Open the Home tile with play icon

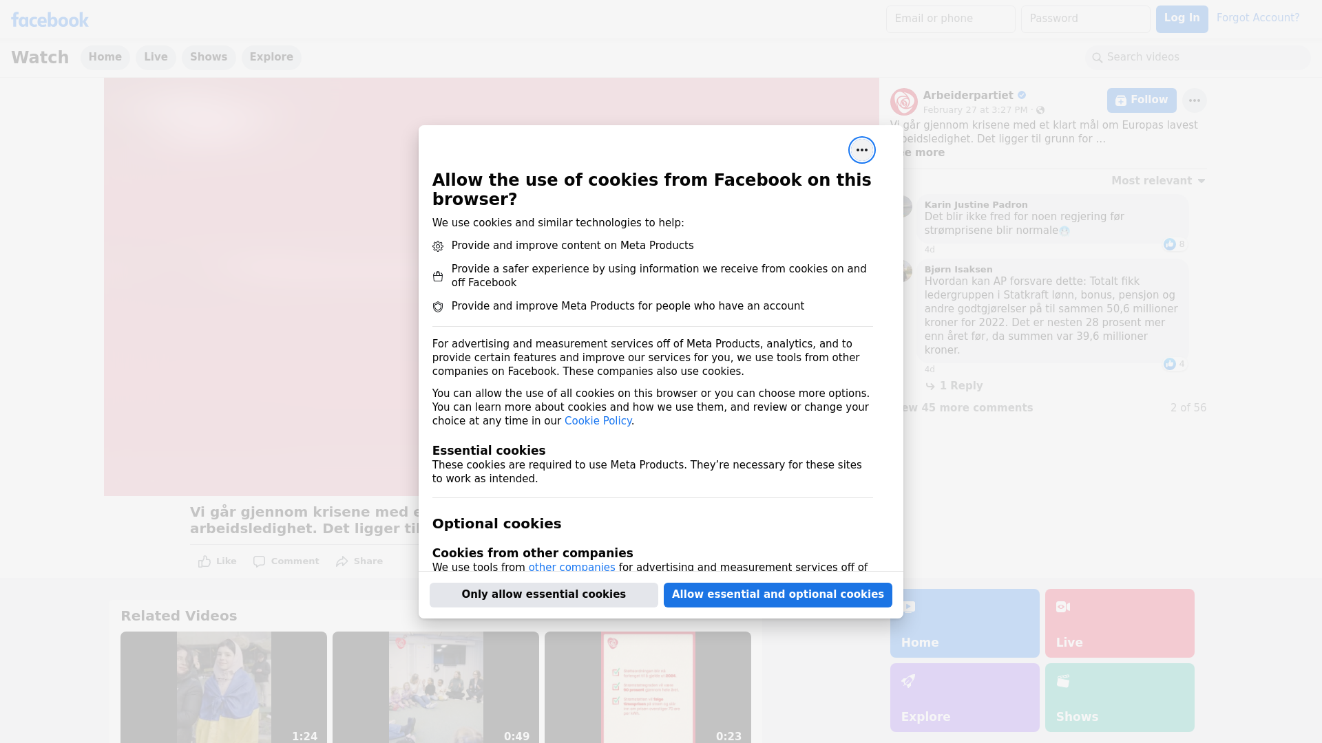coord(964,623)
